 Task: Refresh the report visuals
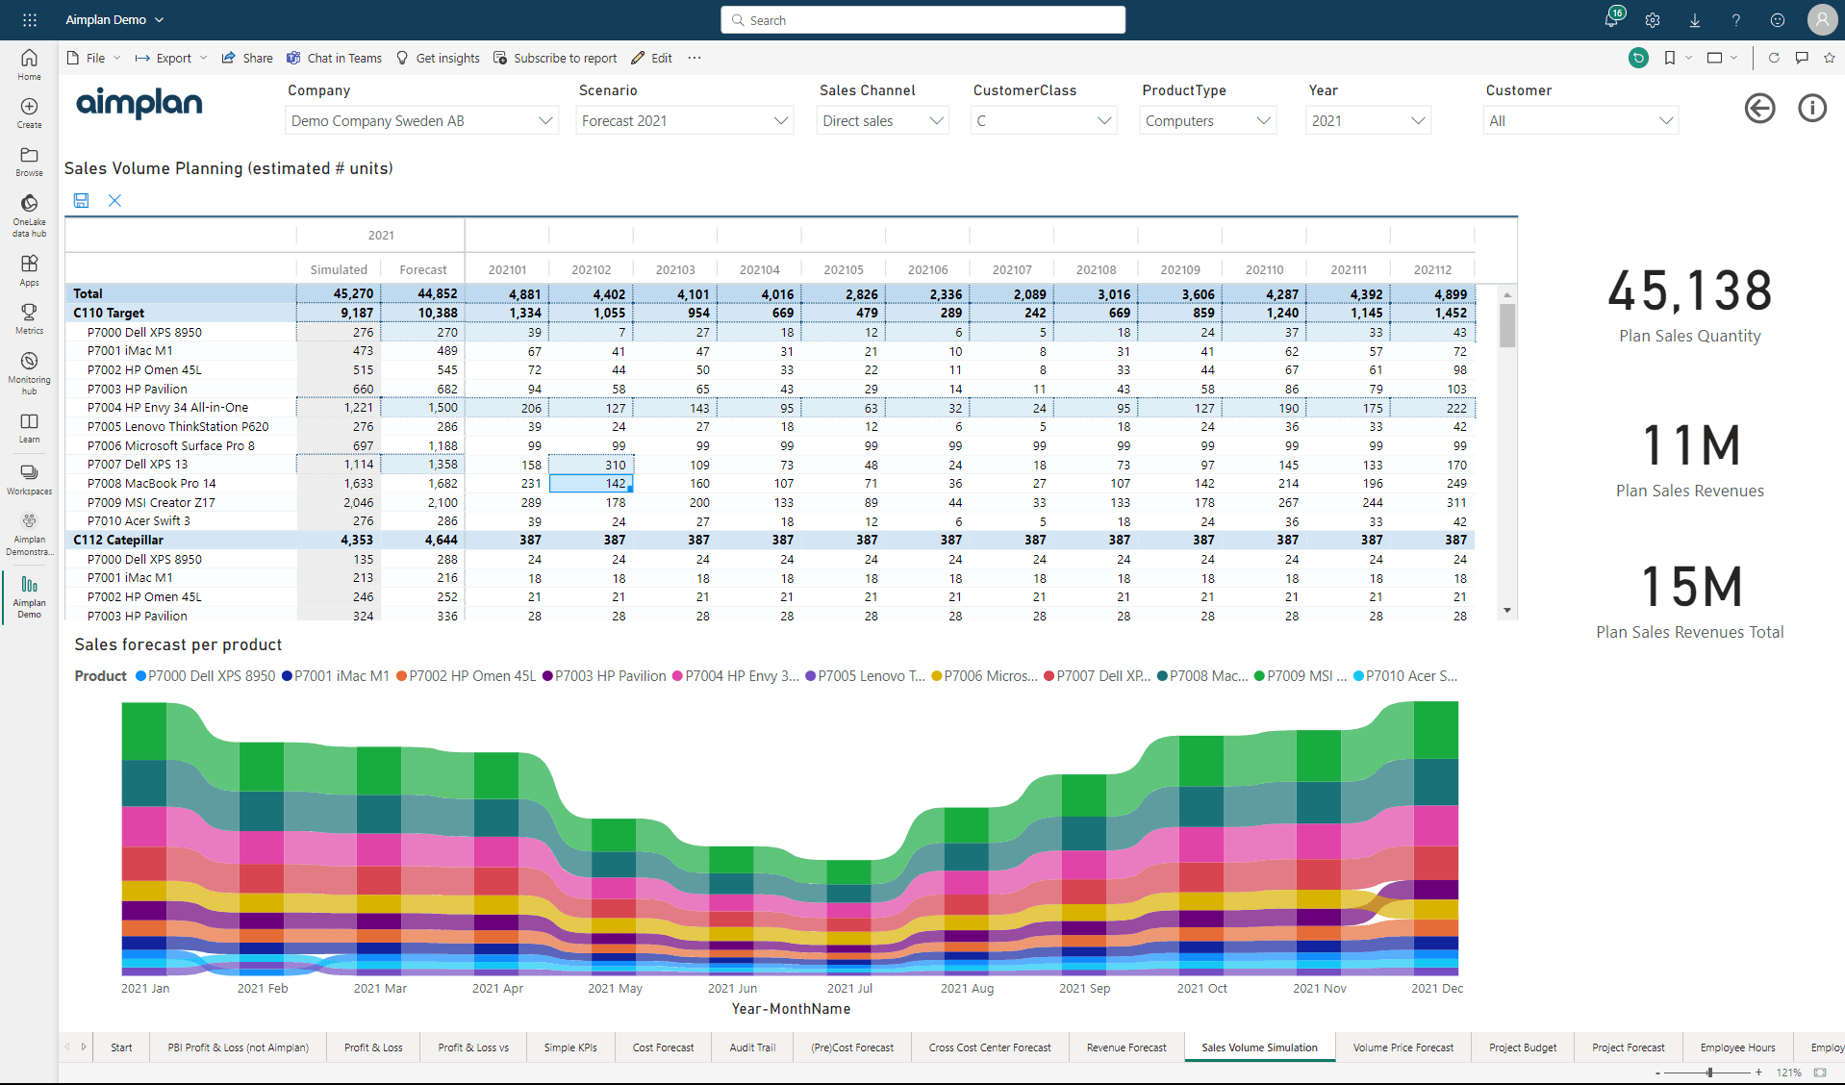[1774, 58]
